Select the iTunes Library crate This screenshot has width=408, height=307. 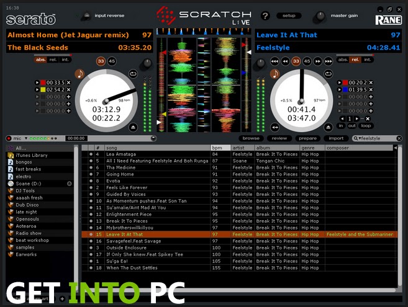pyautogui.click(x=40, y=155)
